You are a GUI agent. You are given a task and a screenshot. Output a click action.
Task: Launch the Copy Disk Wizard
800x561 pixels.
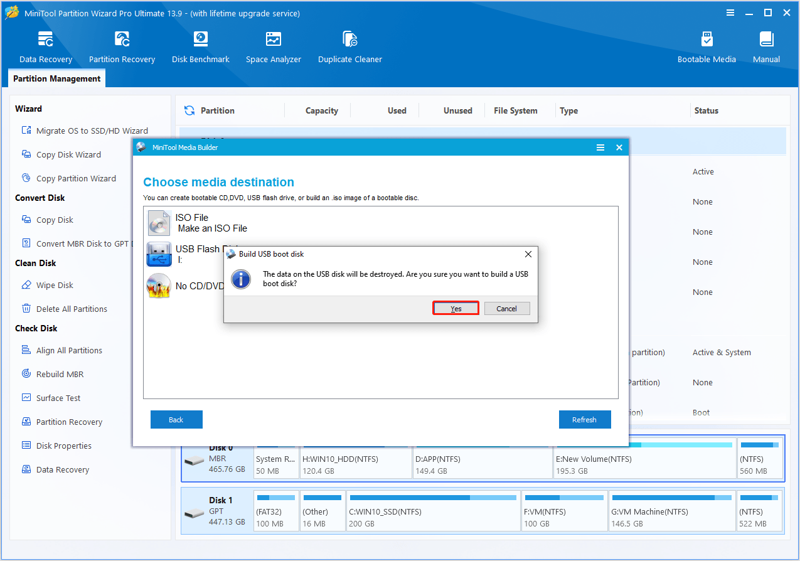61,154
